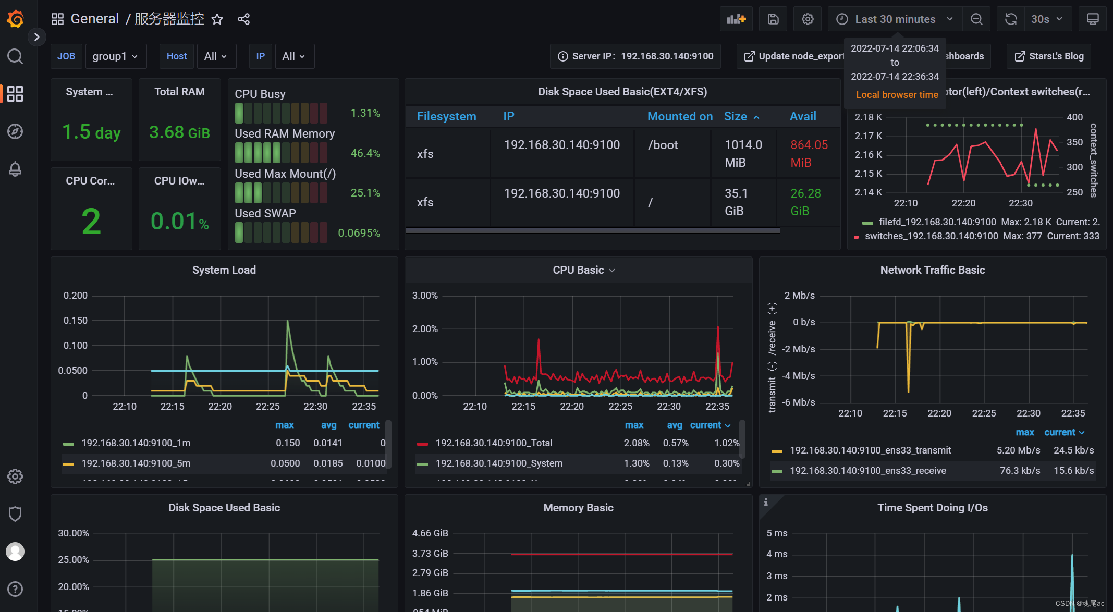The image size is (1113, 612).
Task: Sort table by Mounted on column
Action: (x=680, y=117)
